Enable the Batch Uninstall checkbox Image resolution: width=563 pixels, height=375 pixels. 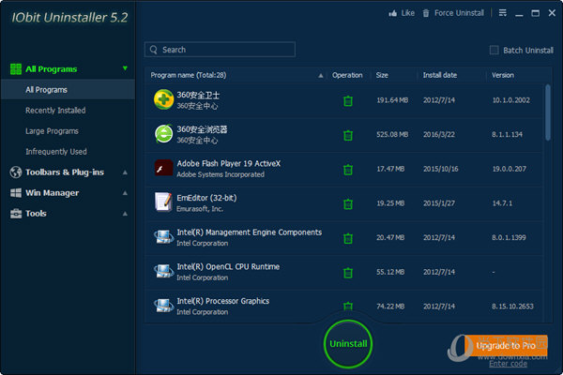(x=495, y=50)
